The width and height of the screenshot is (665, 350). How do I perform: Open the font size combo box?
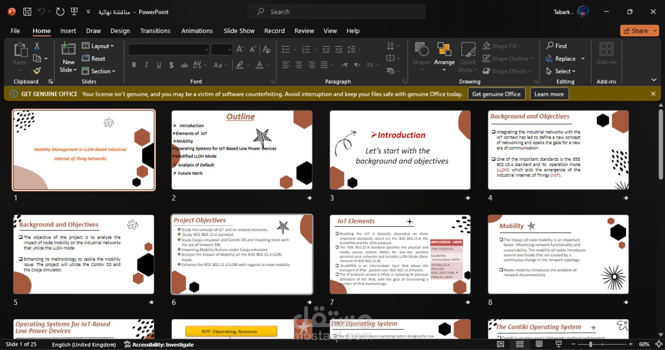pos(222,49)
